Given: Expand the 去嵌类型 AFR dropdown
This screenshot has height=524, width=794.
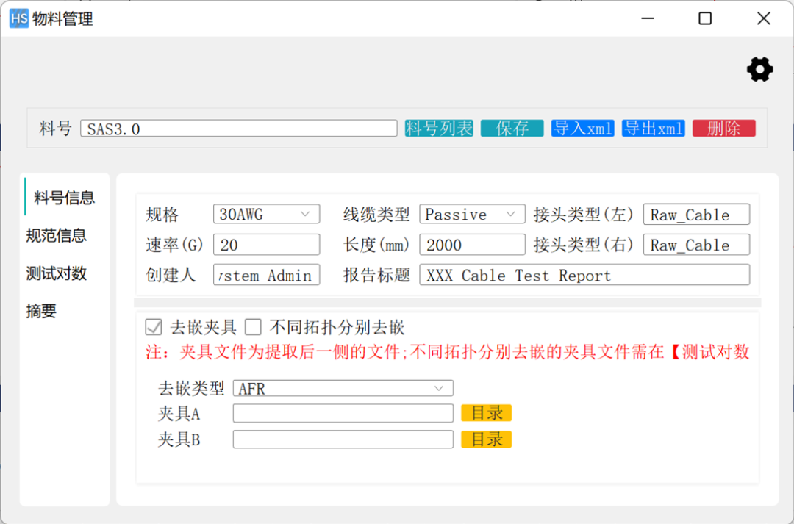Looking at the screenshot, I should coord(343,388).
